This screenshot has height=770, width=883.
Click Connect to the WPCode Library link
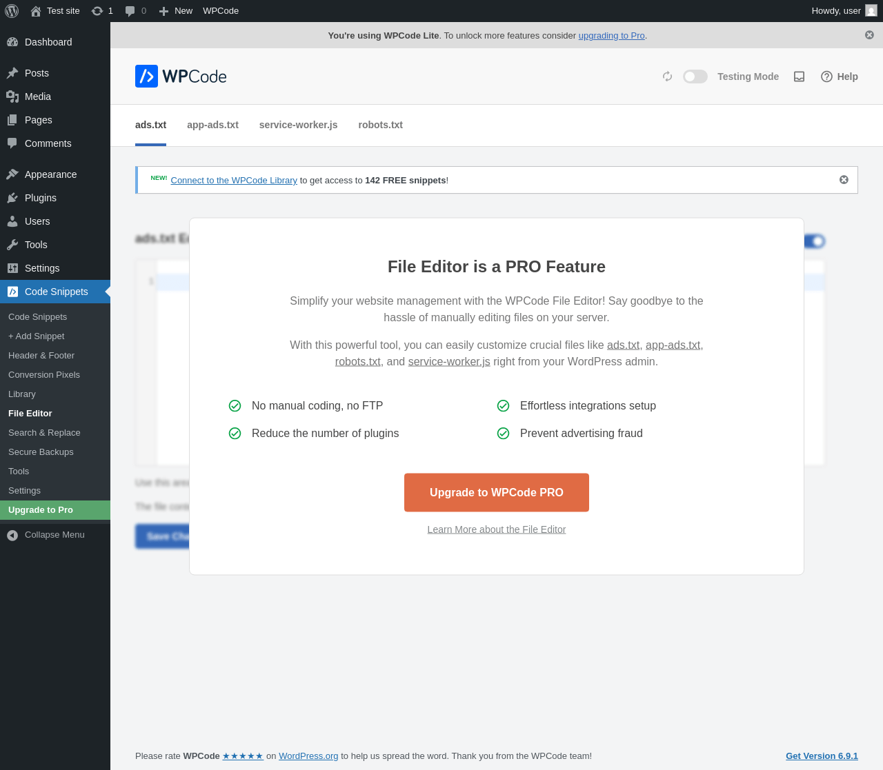[x=234, y=180]
